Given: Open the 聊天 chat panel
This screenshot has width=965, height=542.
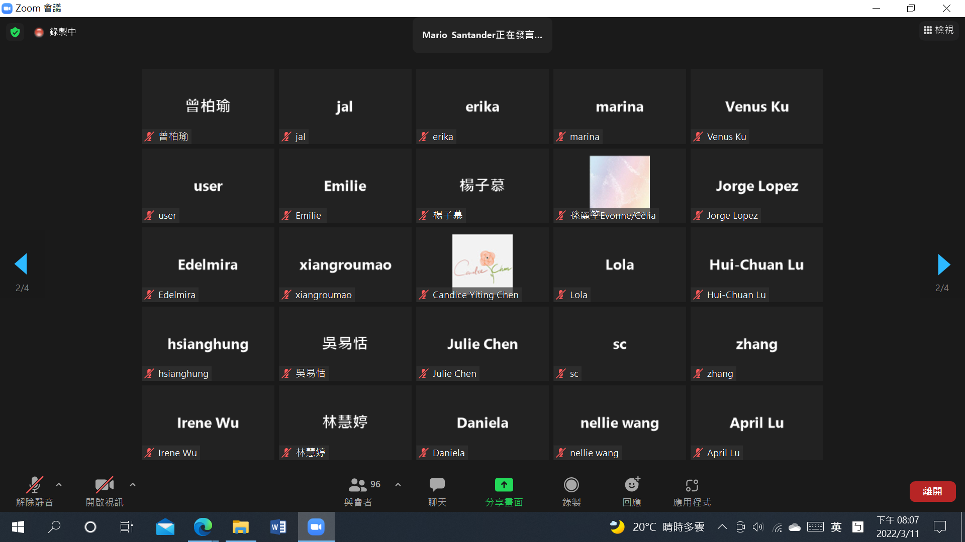Looking at the screenshot, I should 437,491.
